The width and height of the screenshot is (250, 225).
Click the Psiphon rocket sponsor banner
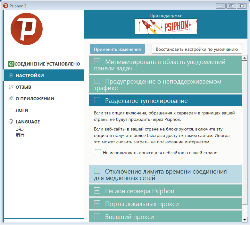tap(166, 26)
